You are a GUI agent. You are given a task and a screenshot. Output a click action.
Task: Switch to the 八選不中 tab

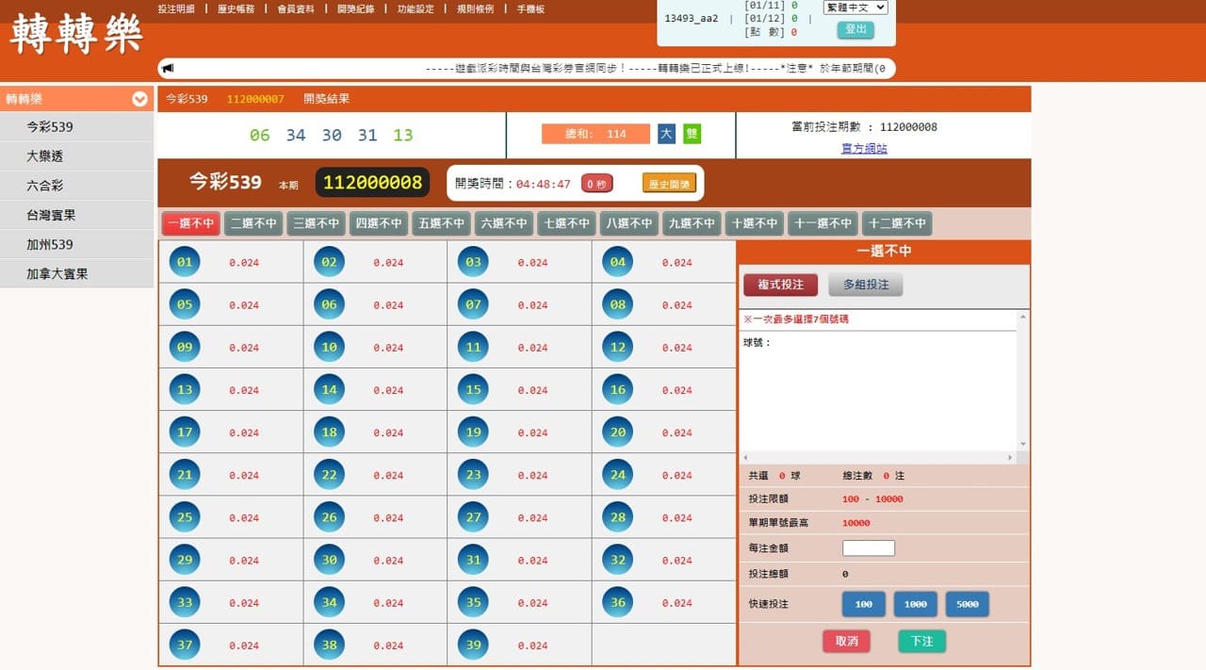pos(628,223)
